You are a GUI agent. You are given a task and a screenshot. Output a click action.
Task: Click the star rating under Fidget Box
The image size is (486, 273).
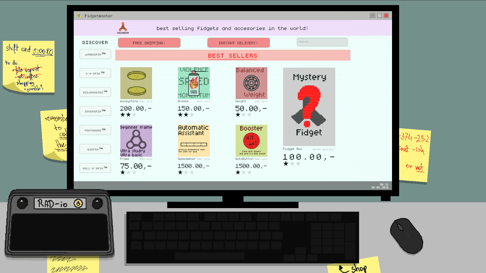point(292,164)
